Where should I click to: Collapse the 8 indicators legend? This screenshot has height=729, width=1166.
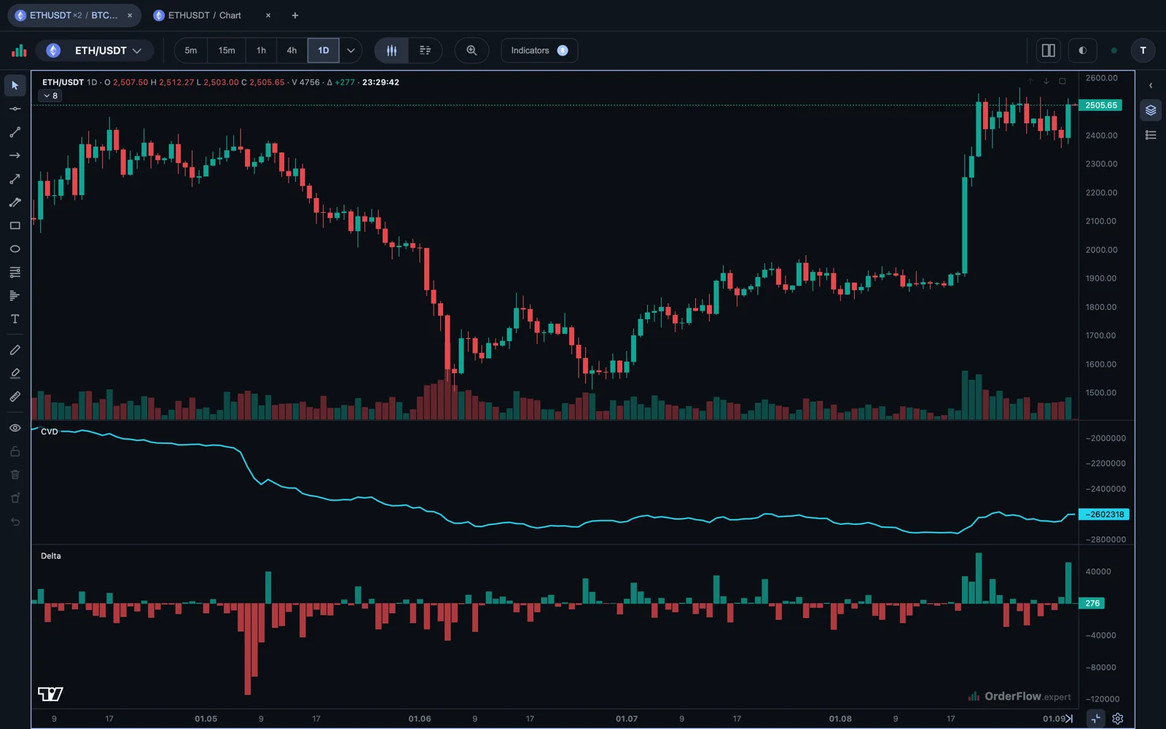pyautogui.click(x=50, y=95)
